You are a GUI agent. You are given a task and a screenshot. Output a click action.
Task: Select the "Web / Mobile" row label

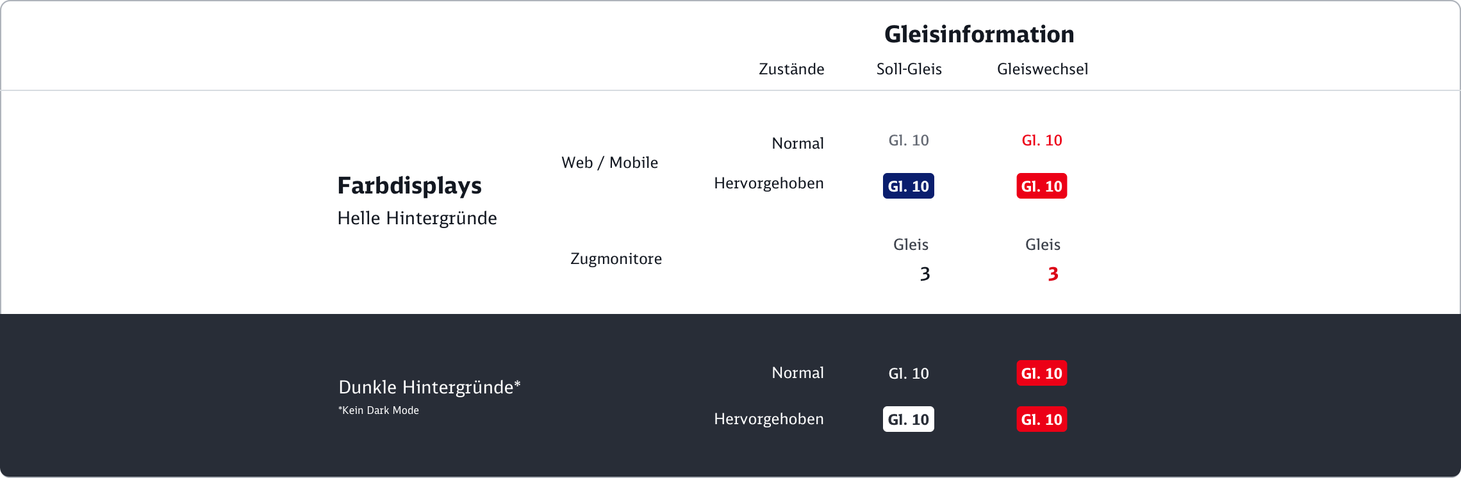tap(609, 163)
